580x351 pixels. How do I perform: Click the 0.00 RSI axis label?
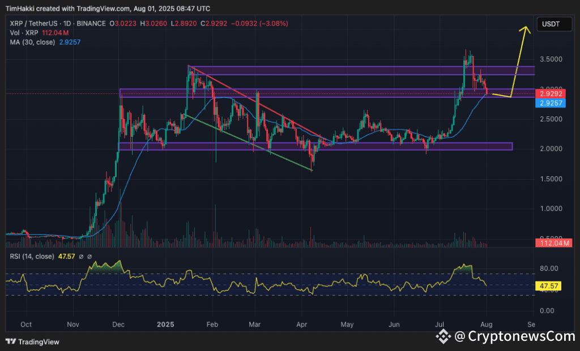pos(547,311)
